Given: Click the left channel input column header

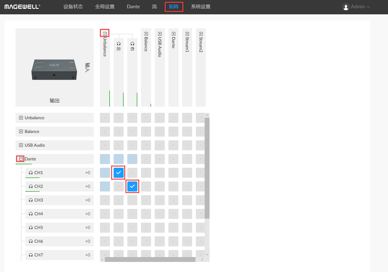Looking at the screenshot, I should click(118, 72).
